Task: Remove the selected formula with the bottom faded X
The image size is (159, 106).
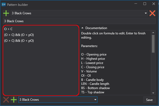Action: click(x=6, y=100)
